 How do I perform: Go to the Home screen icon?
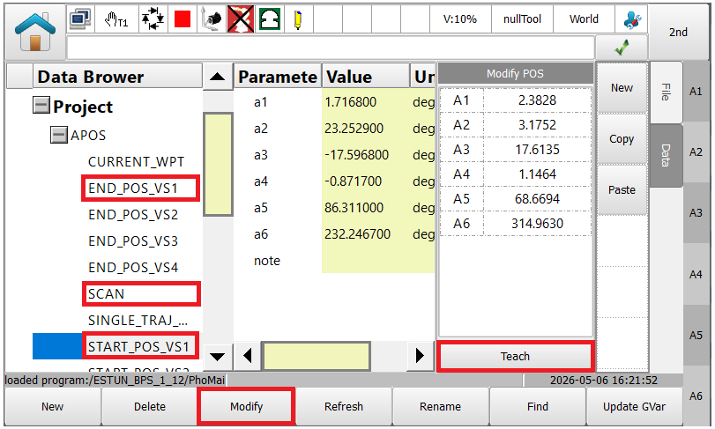coord(35,32)
